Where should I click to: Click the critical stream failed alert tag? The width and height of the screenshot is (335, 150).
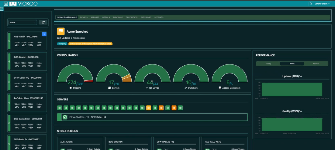coord(90,44)
